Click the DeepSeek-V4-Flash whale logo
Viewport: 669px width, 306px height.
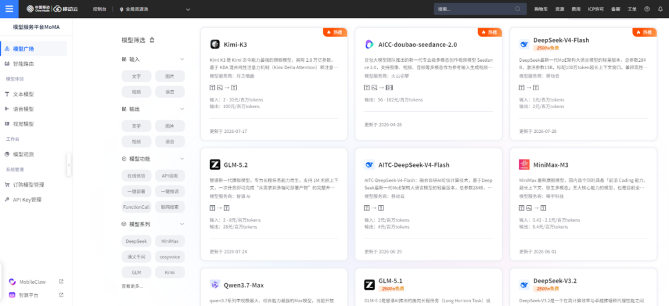pos(524,45)
